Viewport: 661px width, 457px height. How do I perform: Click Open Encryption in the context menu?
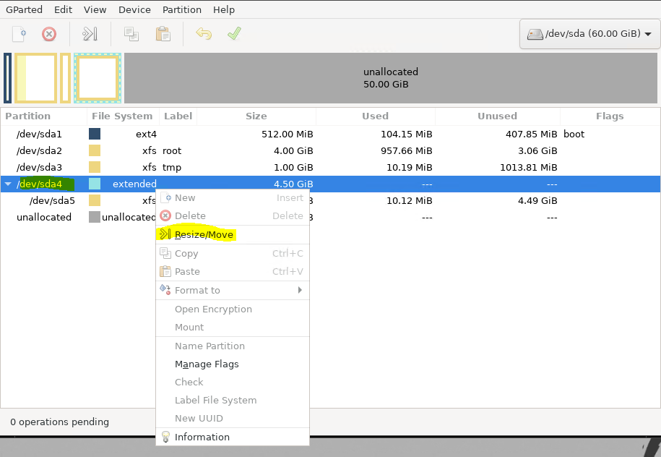pyautogui.click(x=233, y=309)
